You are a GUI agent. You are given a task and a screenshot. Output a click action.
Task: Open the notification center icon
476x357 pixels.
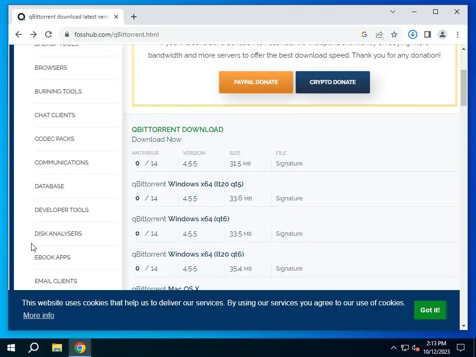[461, 348]
